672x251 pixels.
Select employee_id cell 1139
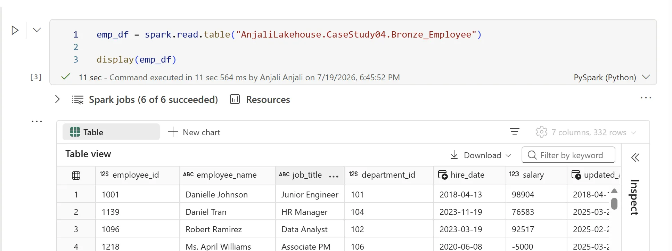point(137,212)
